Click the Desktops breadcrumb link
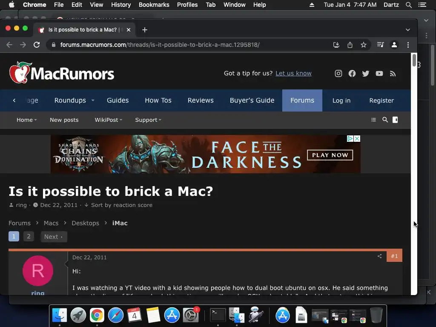This screenshot has width=436, height=327. click(x=85, y=223)
